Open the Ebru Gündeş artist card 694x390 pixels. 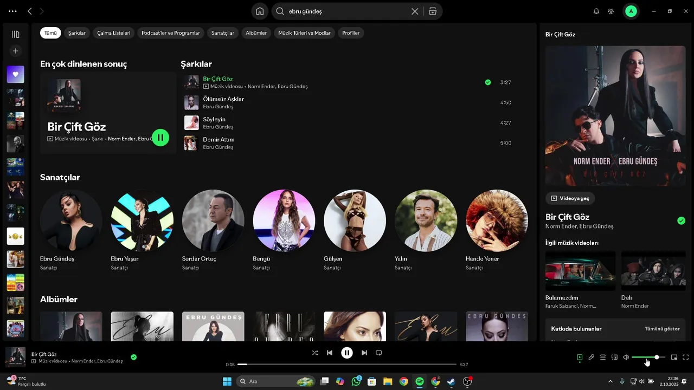coord(71,231)
